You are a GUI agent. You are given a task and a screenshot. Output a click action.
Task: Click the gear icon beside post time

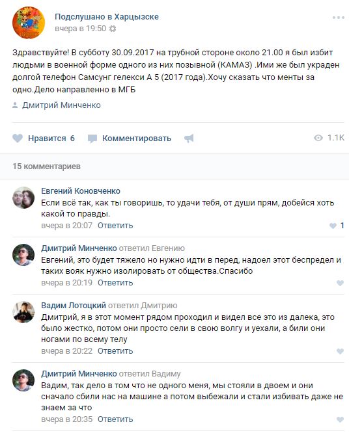pos(113,29)
